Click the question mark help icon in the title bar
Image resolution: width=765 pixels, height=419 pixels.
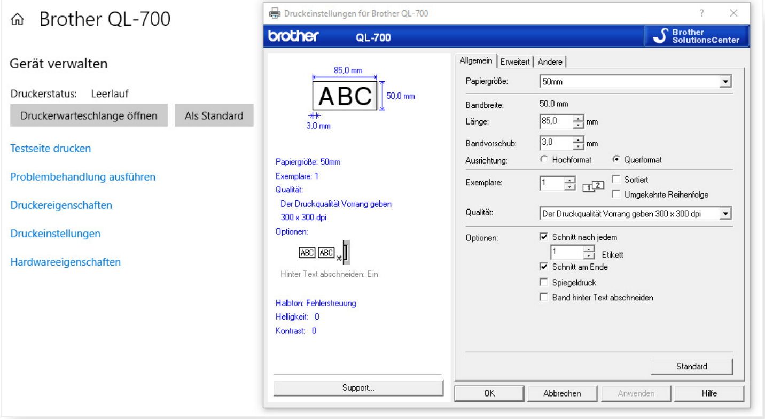[x=701, y=13]
